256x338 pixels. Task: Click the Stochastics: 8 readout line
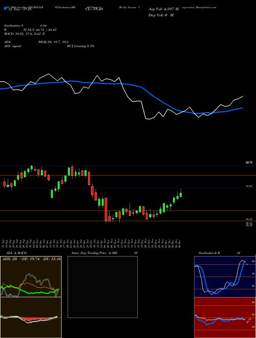point(26,26)
